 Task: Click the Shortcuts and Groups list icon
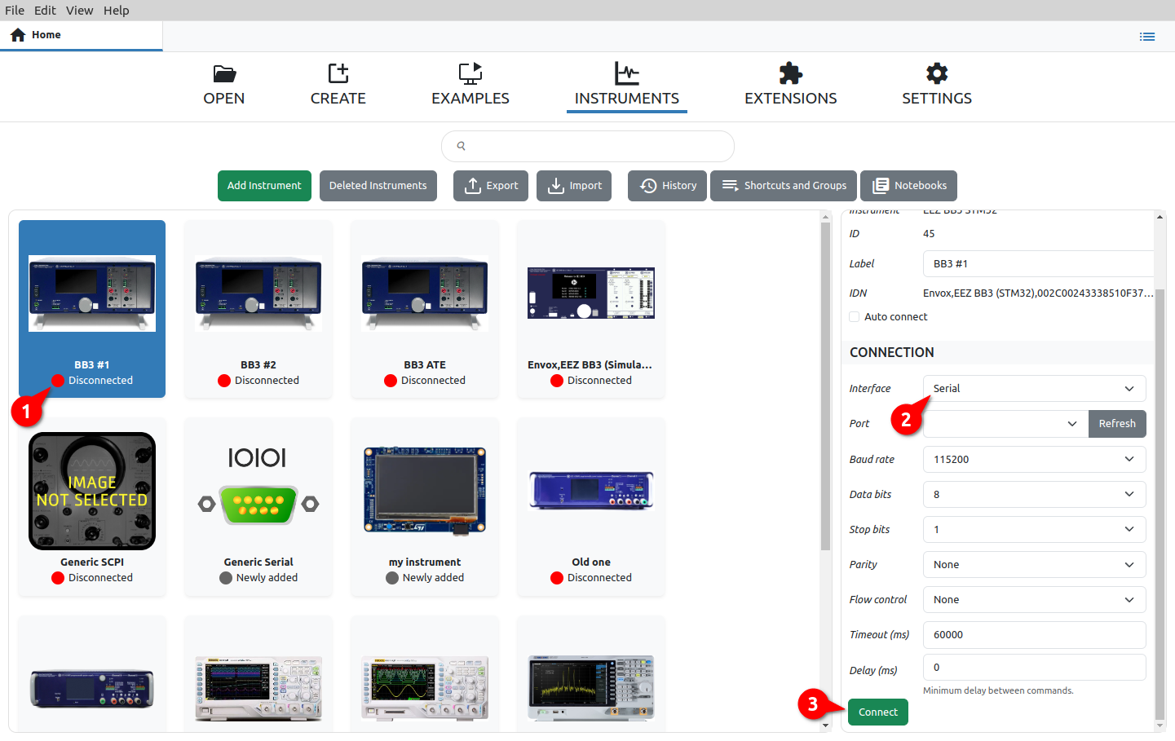click(730, 186)
